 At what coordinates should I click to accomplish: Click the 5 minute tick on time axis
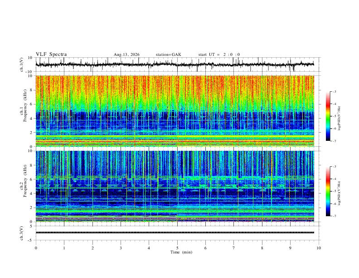coord(177,248)
